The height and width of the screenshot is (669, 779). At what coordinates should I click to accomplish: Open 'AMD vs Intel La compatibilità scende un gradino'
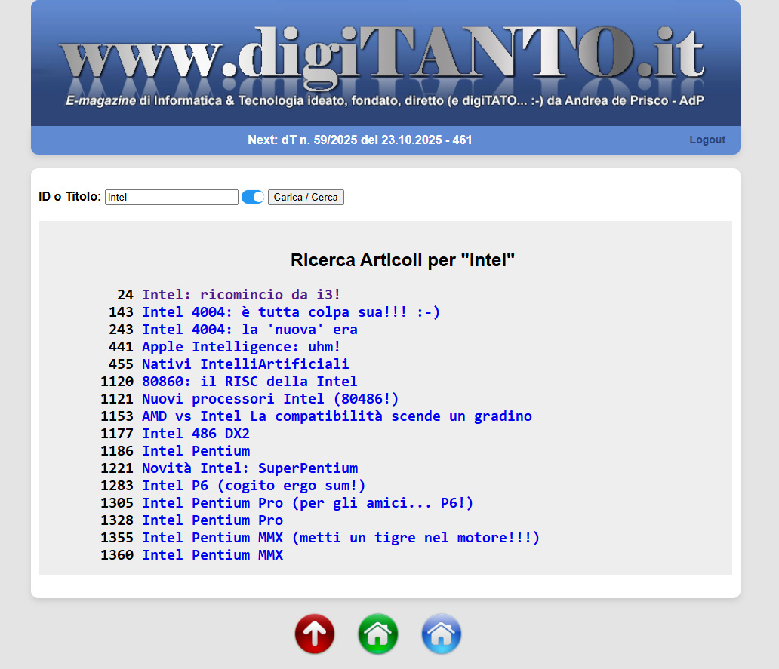[x=337, y=416]
